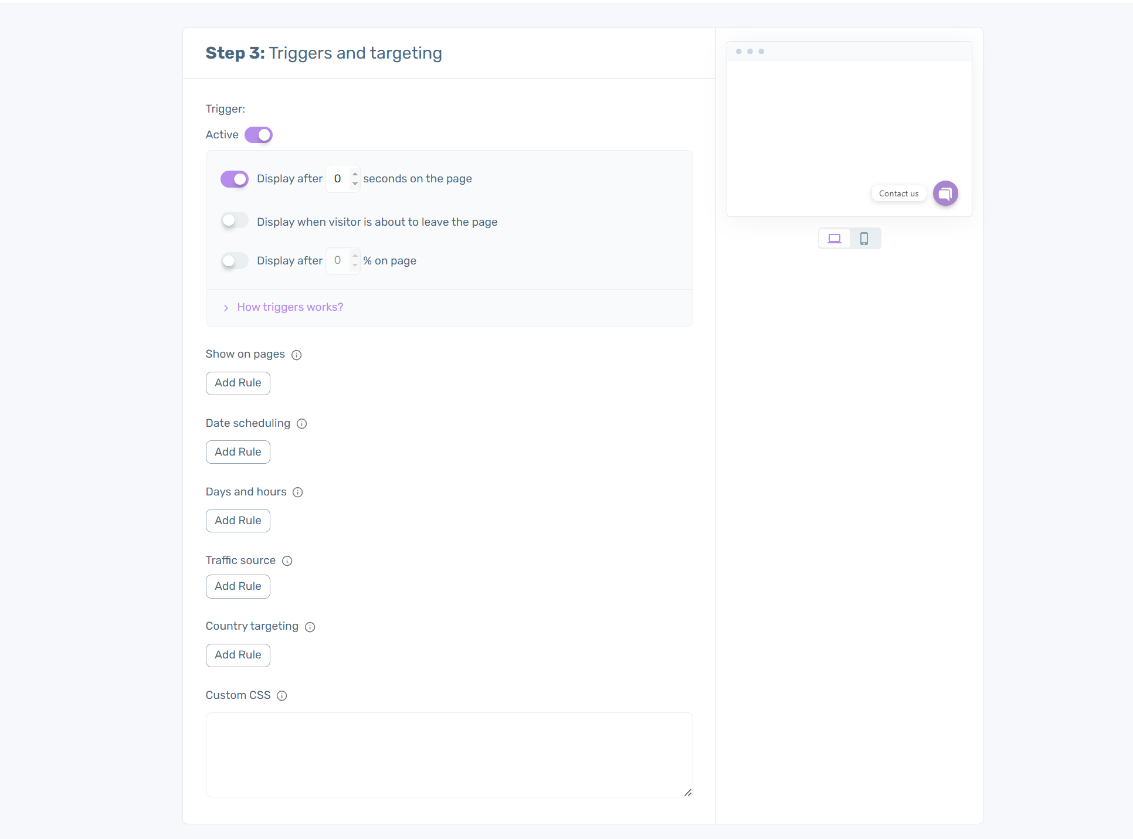Click the mobile preview icon
This screenshot has width=1133, height=839.
(x=864, y=238)
